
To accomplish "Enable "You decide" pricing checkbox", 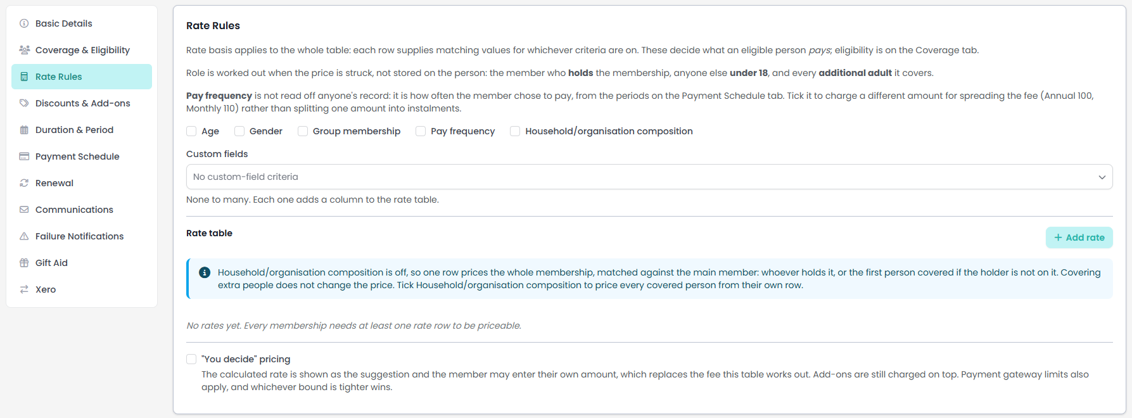I will [191, 359].
